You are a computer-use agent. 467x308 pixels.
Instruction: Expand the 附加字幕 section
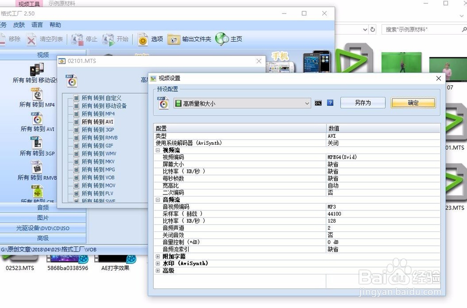tap(158, 256)
